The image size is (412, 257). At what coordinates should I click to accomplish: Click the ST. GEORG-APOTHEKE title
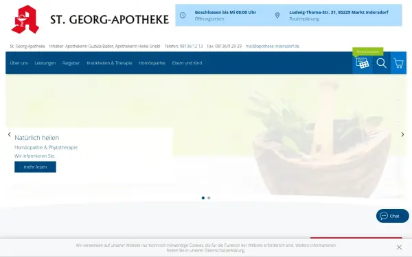tap(109, 20)
